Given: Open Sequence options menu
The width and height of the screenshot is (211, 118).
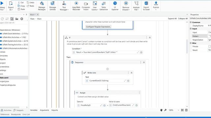Looking at the screenshot, I should point(141,62).
